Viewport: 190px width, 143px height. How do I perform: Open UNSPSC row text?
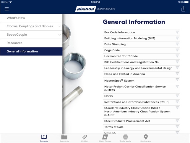pos(110,133)
